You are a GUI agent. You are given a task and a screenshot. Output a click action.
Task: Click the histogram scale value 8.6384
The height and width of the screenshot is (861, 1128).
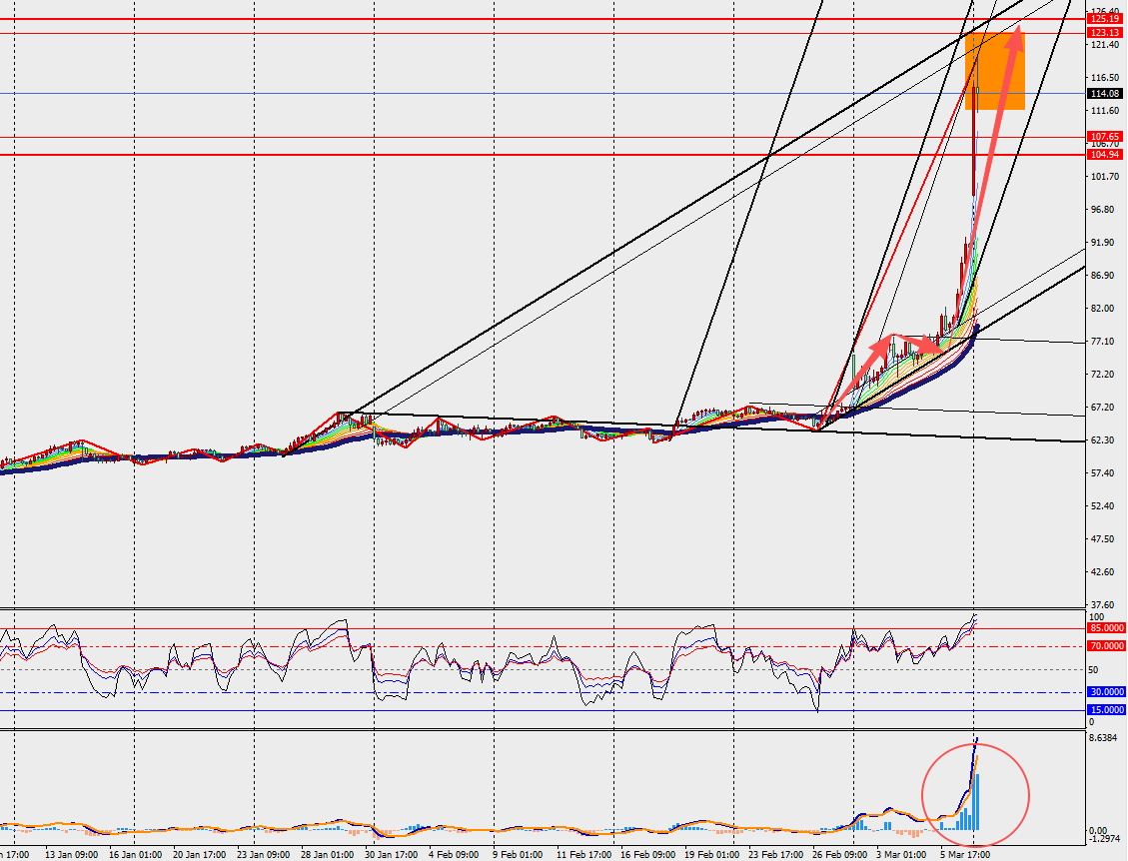(1104, 738)
